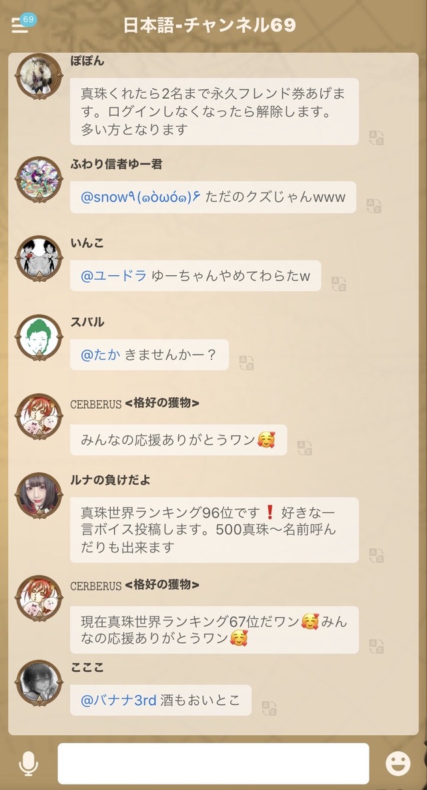Open the @snow mention in ふわり信者ゆー君's message

click(141, 197)
